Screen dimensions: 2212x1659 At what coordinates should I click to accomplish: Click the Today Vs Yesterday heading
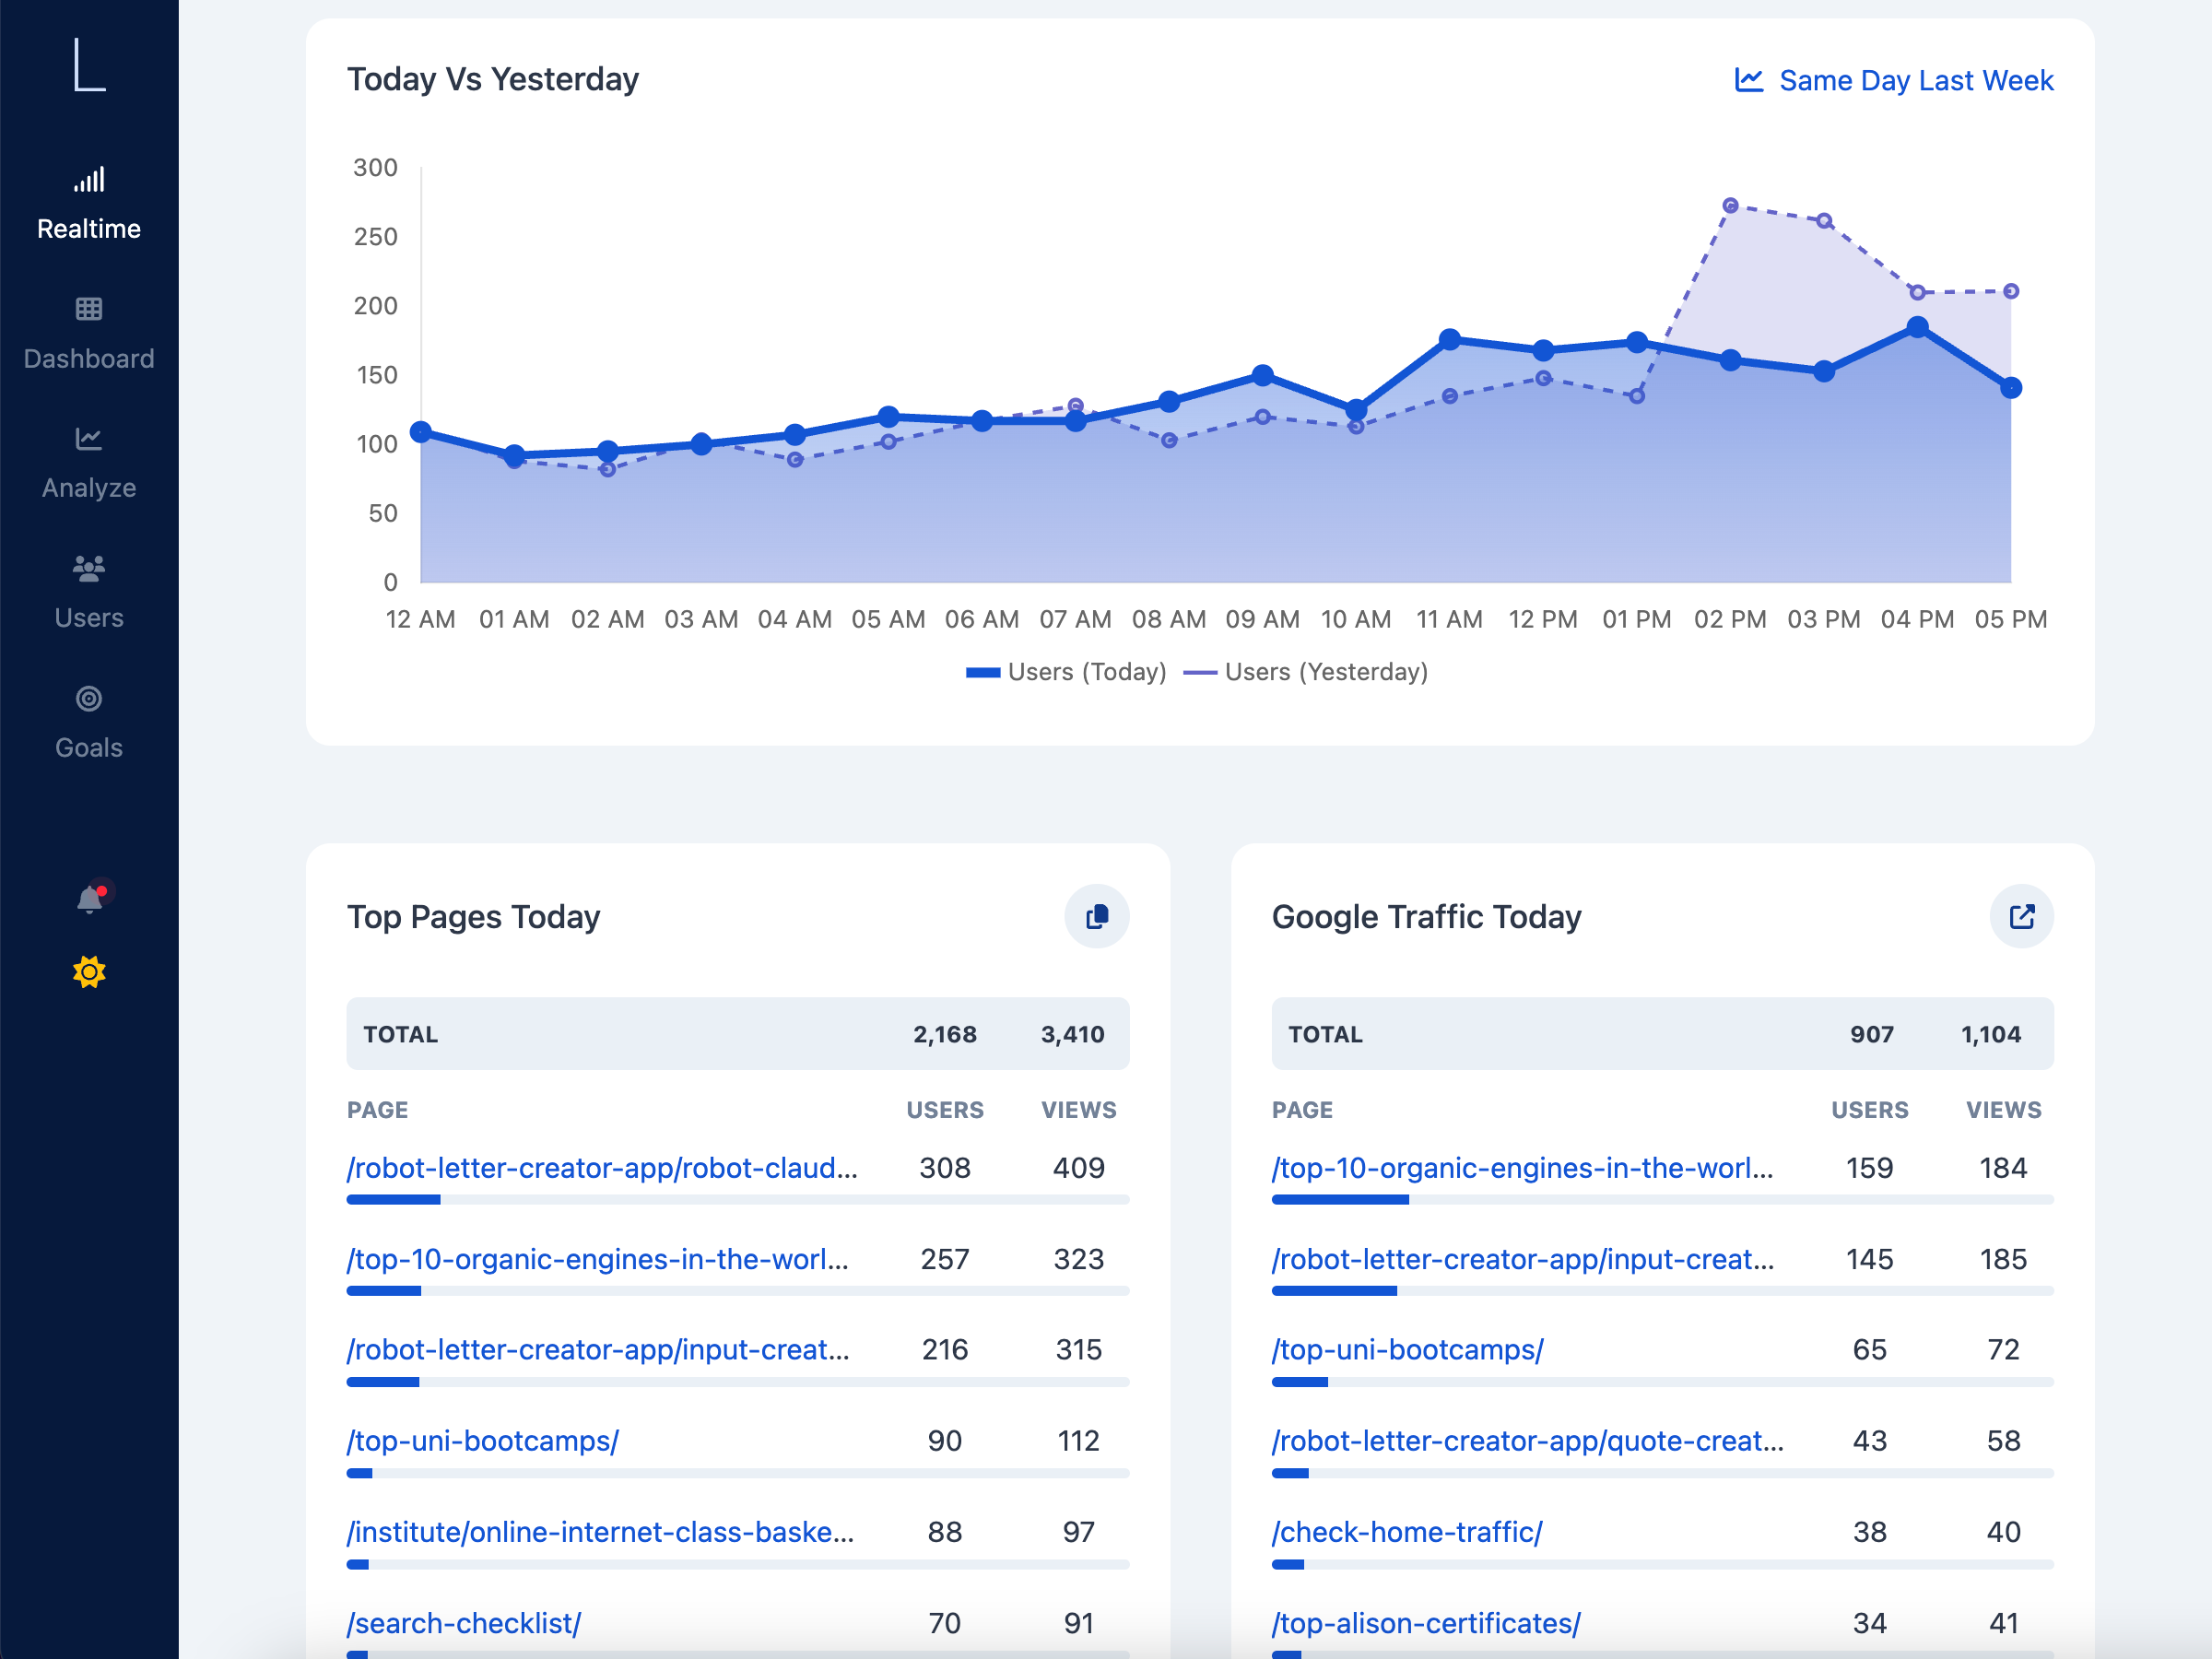pos(493,79)
